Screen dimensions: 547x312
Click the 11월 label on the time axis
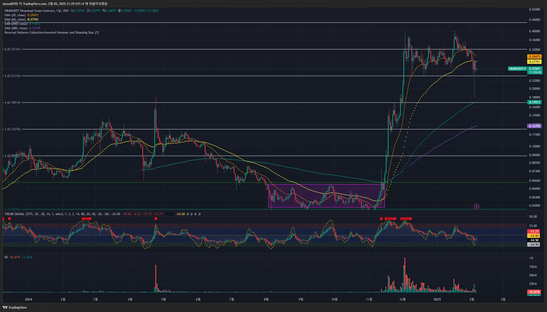(369, 299)
